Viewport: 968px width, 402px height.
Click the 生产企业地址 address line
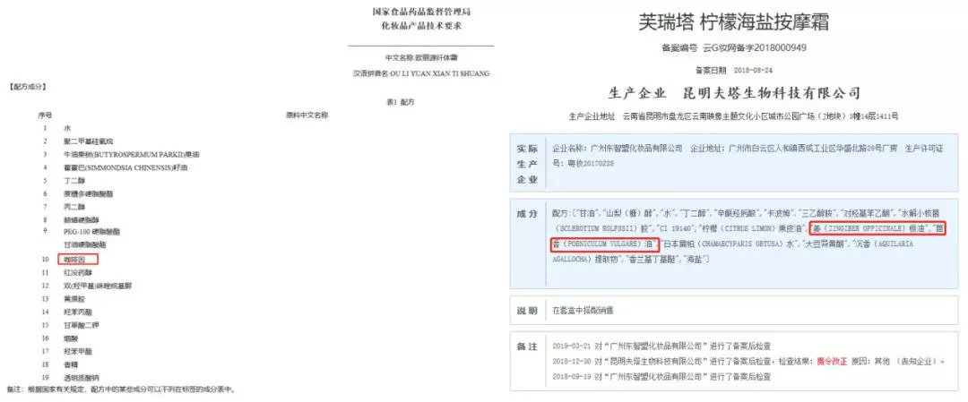click(733, 115)
